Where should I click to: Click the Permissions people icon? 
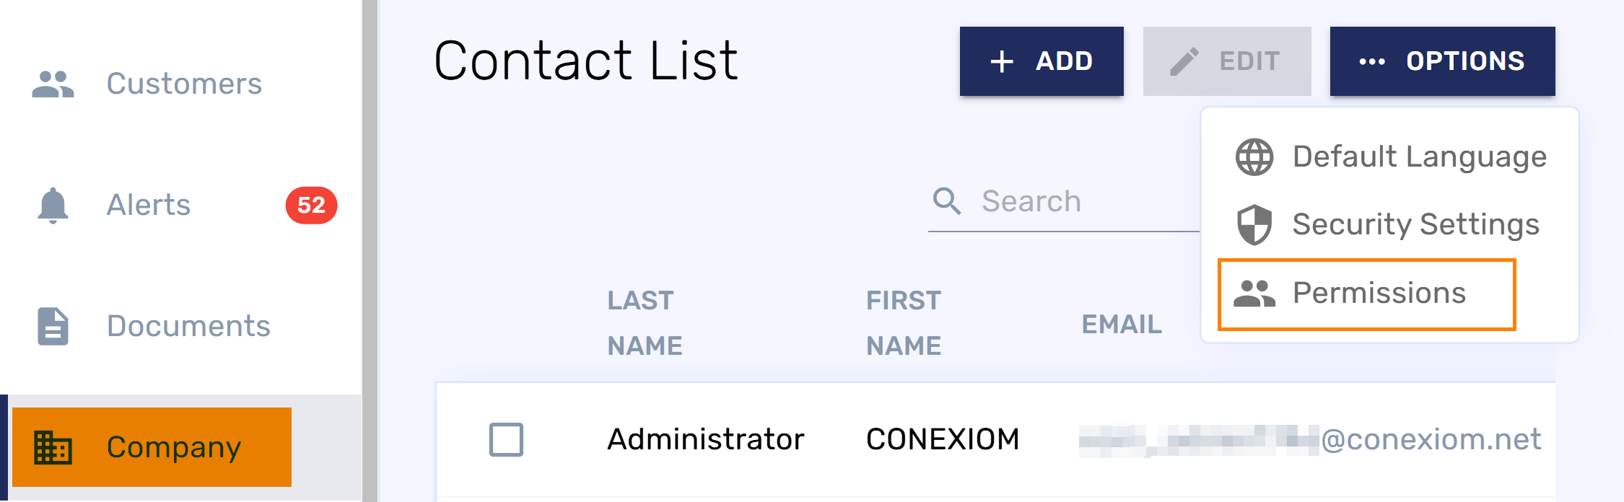tap(1254, 294)
